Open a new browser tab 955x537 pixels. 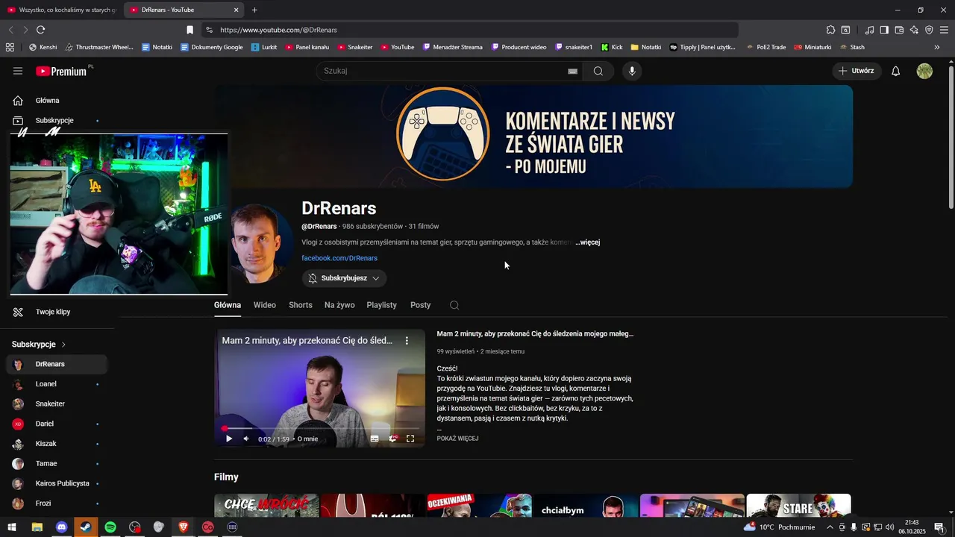click(254, 10)
